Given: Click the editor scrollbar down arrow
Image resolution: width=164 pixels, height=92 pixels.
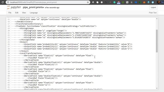Looking at the screenshot, I should coord(157,88).
